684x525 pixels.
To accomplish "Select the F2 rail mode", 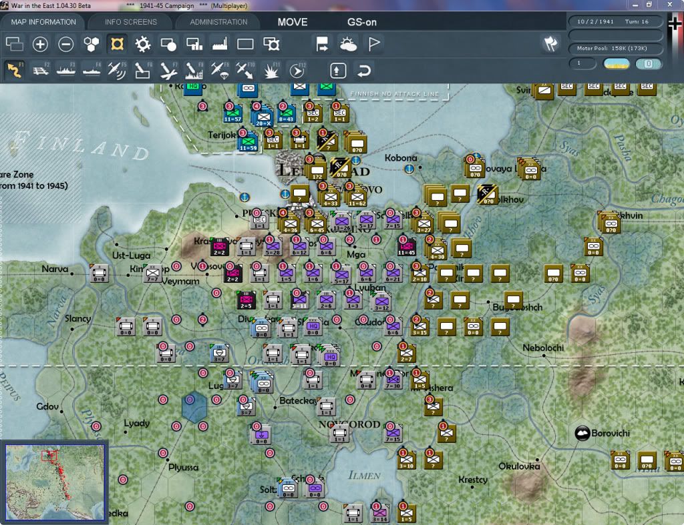I will click(41, 70).
